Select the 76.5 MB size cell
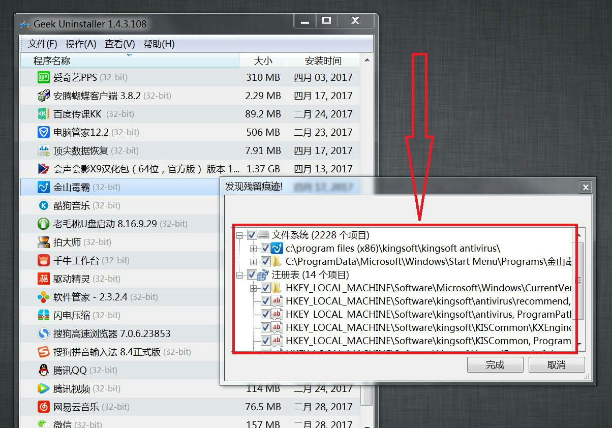 pos(263,407)
